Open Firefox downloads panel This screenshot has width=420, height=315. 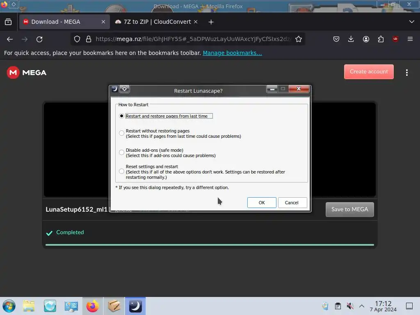(351, 39)
